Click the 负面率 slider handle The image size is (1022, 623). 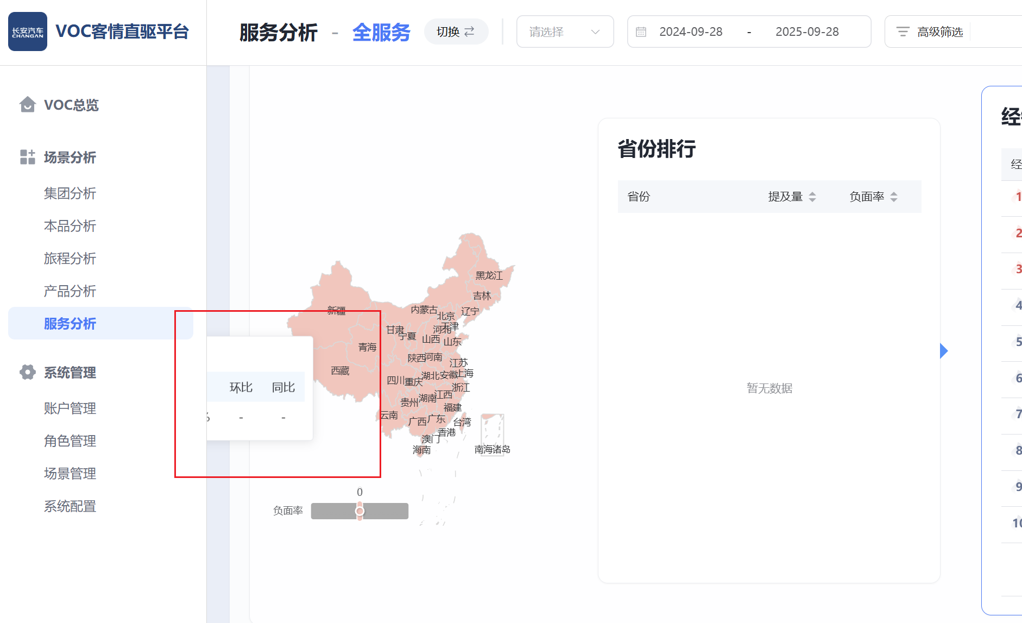coord(359,511)
